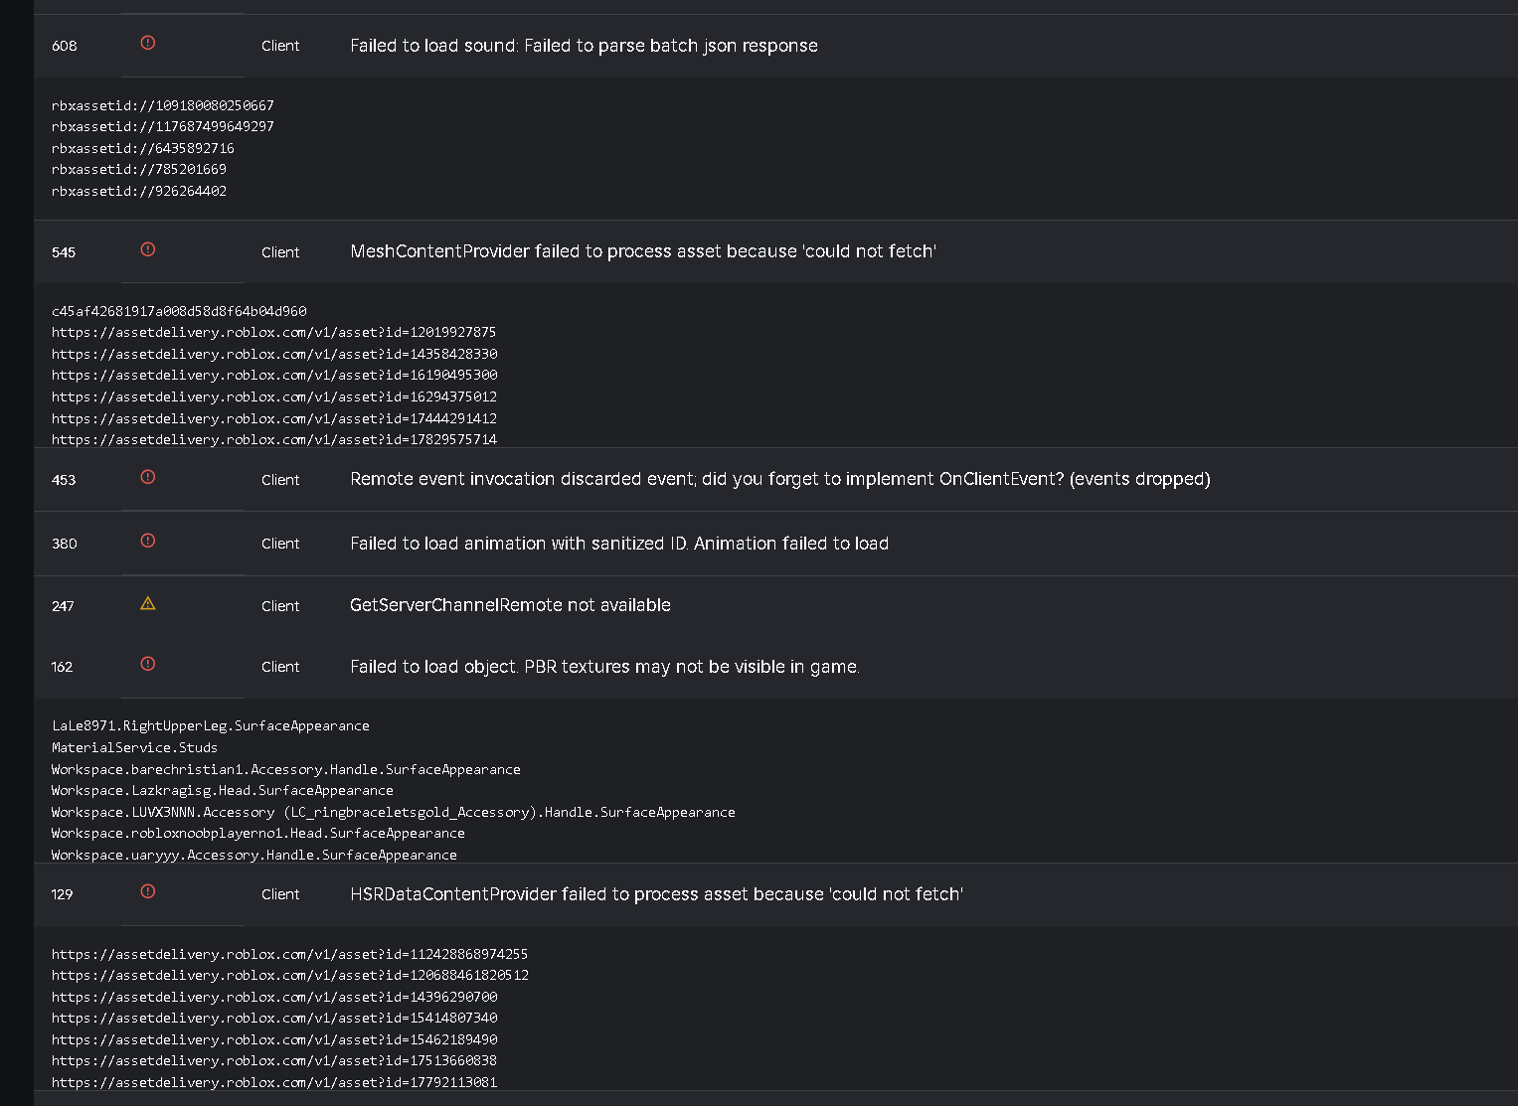Viewport: 1518px width, 1106px height.
Task: Collapse the 'Failed to load sound' entry
Action: point(584,46)
